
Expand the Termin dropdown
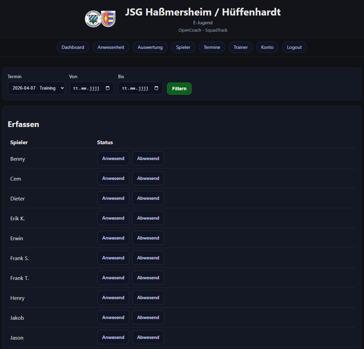pos(36,88)
